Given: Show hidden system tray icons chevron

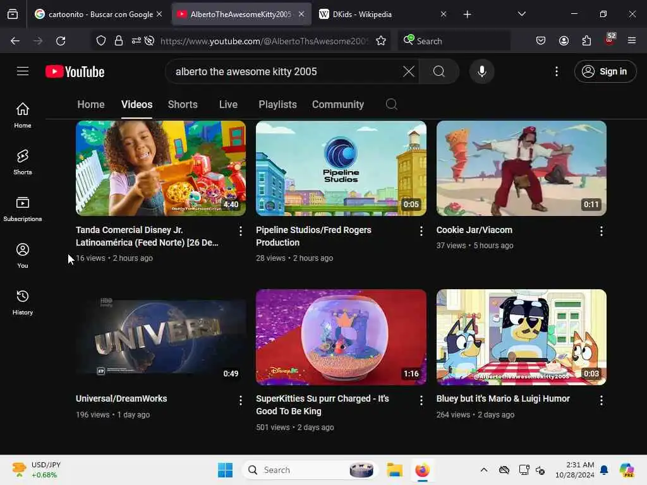Looking at the screenshot, I should click(x=484, y=470).
